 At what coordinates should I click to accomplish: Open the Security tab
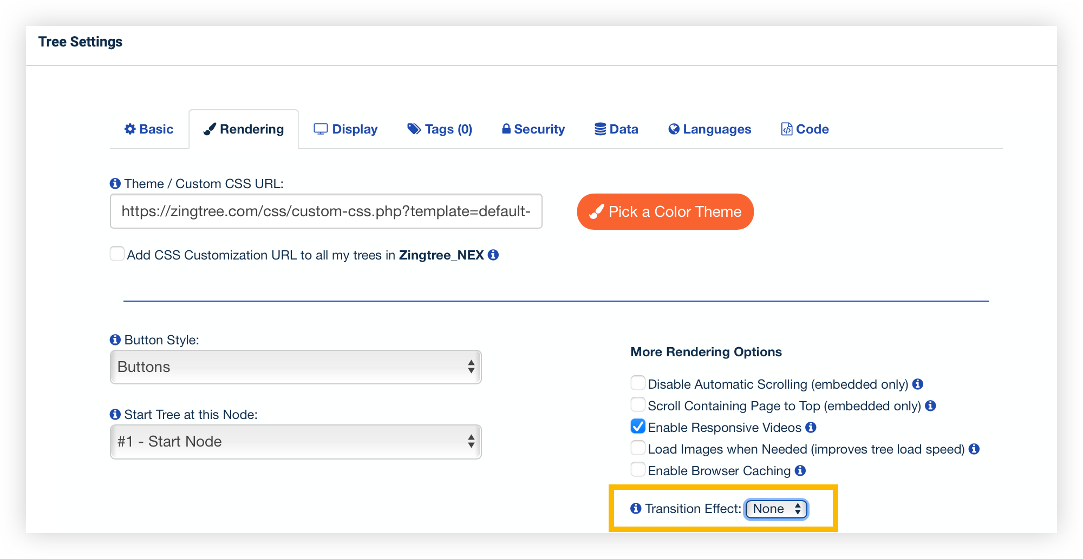coord(533,129)
